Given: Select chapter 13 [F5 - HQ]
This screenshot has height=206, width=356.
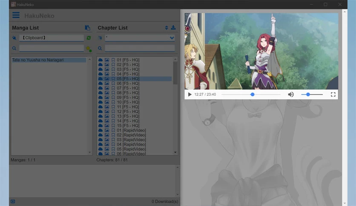Looking at the screenshot, I should 135,116.
